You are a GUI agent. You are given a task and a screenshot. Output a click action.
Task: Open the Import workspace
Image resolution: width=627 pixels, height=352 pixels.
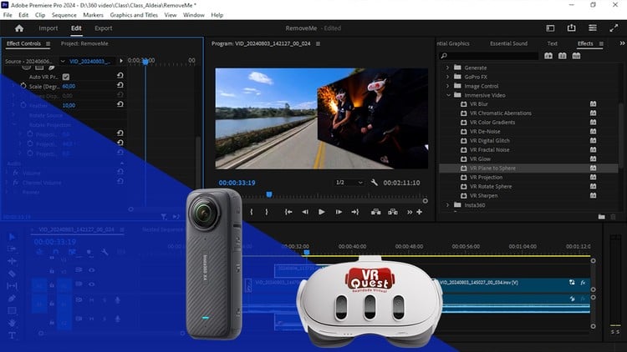pyautogui.click(x=48, y=28)
